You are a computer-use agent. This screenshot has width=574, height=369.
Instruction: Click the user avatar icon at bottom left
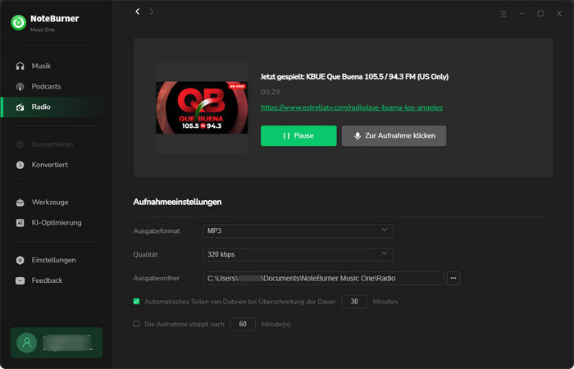(27, 343)
